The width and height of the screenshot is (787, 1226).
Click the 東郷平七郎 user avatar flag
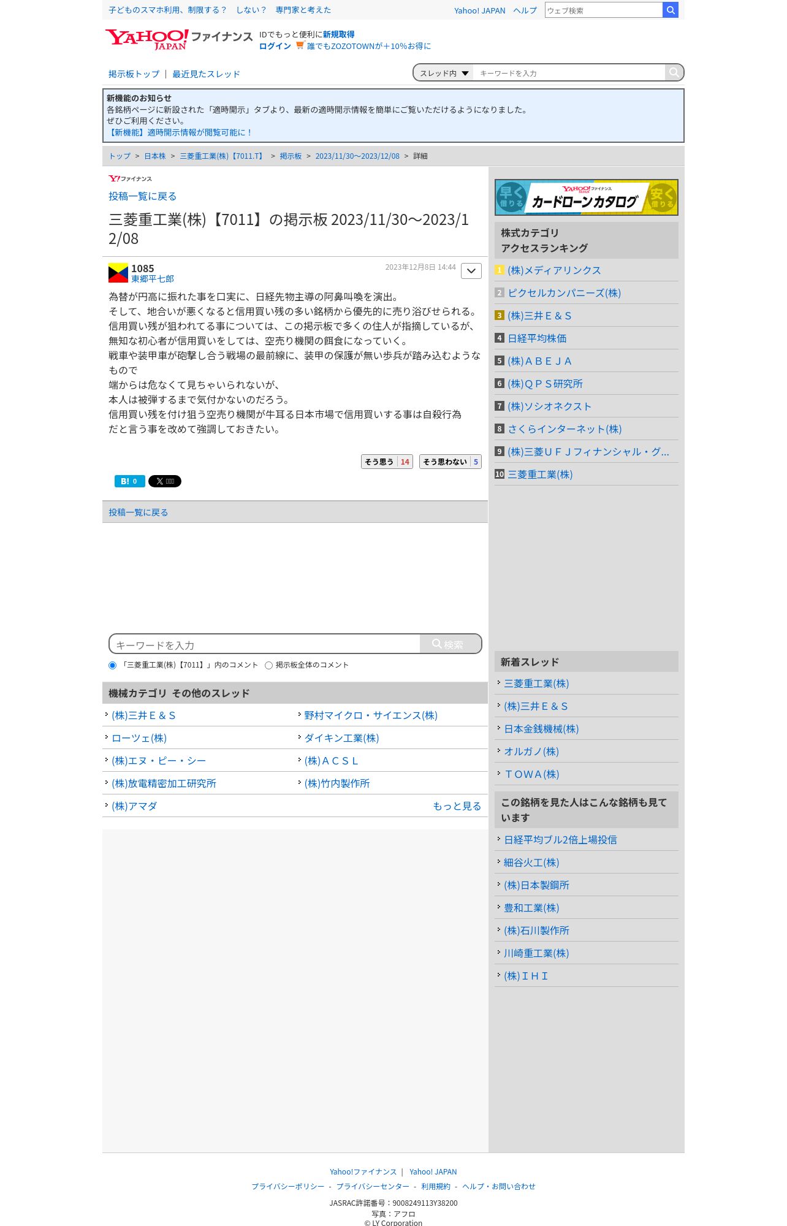coord(118,273)
